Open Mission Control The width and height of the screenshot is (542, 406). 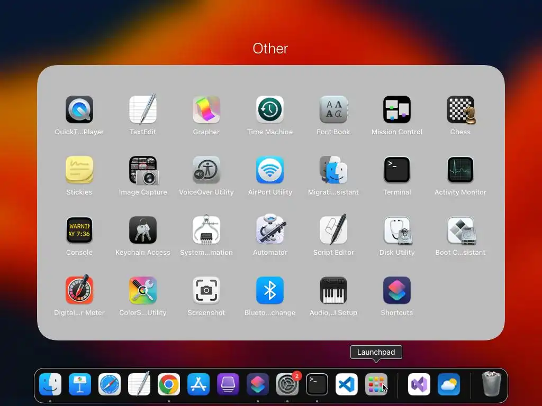pos(397,109)
